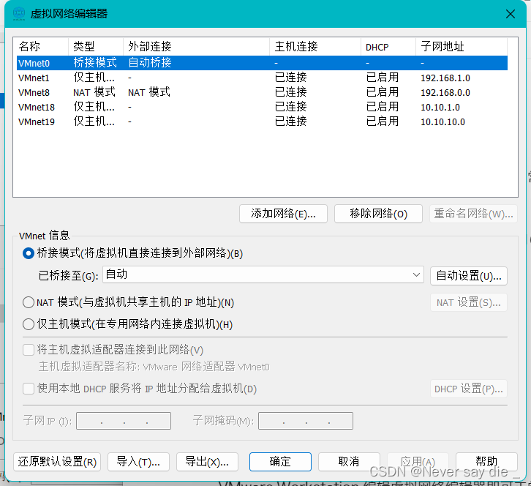The image size is (531, 486).
Task: Select the VMnet8 network row
Action: pos(262,92)
